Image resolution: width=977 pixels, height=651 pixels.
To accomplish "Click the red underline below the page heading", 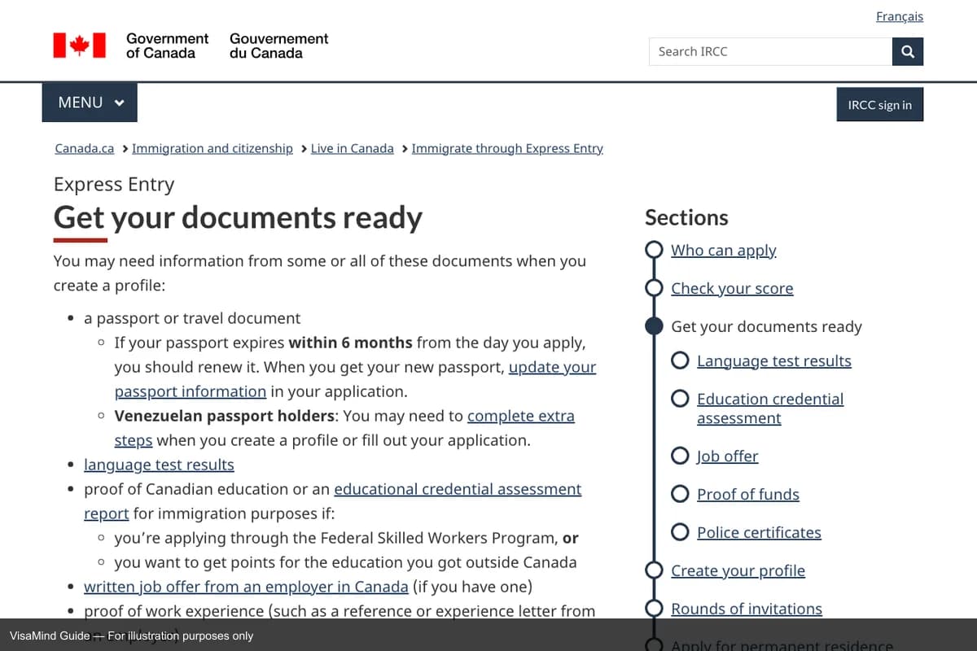I will 79,241.
